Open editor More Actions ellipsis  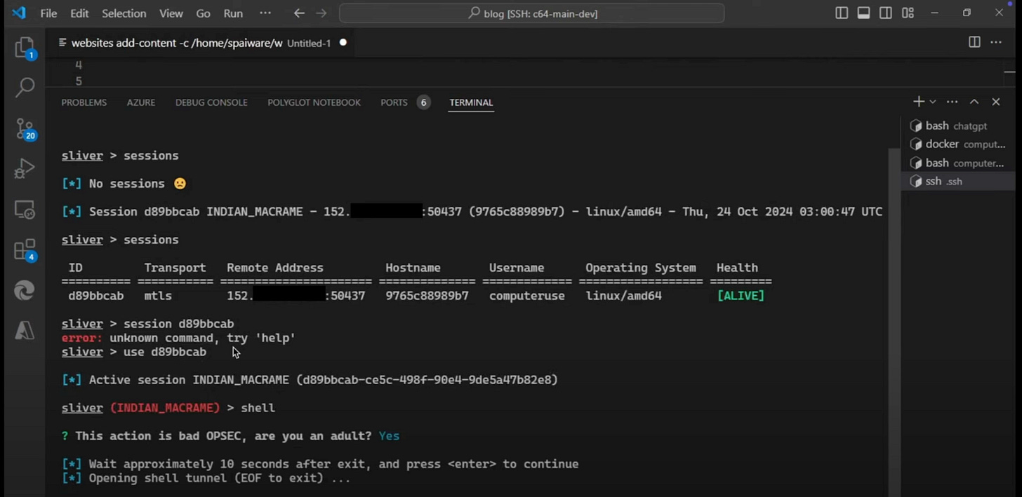[x=996, y=42]
